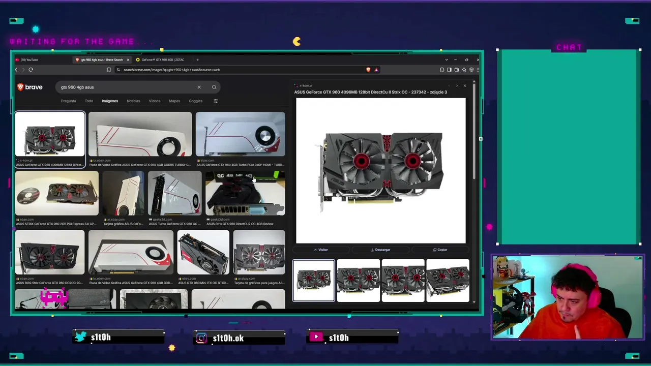Select the third thumbnail in preview strip
Viewport: 651px width, 366px height.
[x=403, y=281]
